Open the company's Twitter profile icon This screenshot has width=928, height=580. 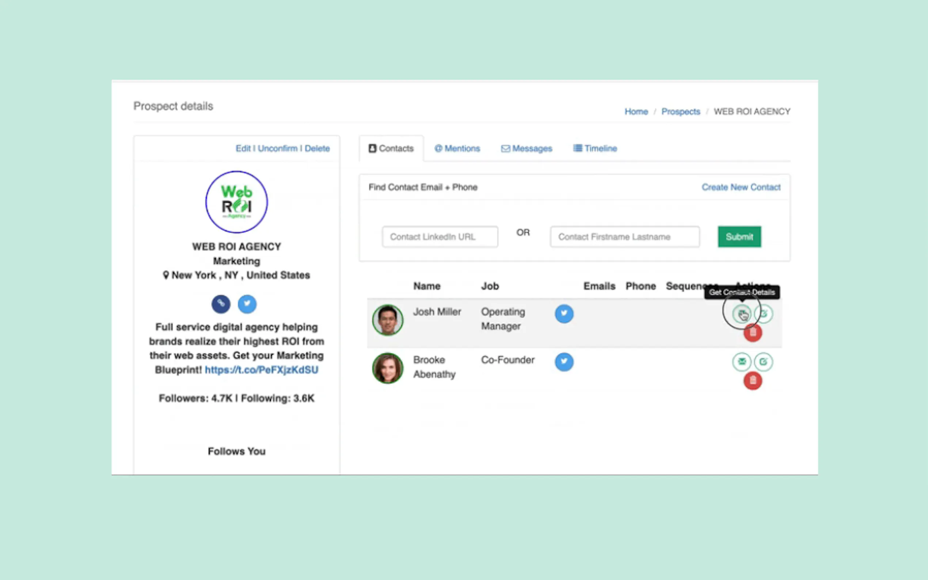pos(247,304)
